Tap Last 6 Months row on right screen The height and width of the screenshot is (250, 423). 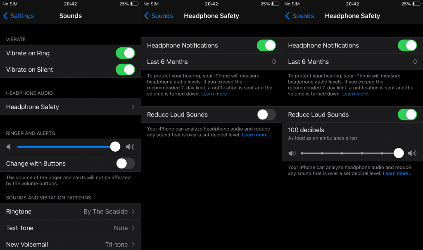point(353,62)
